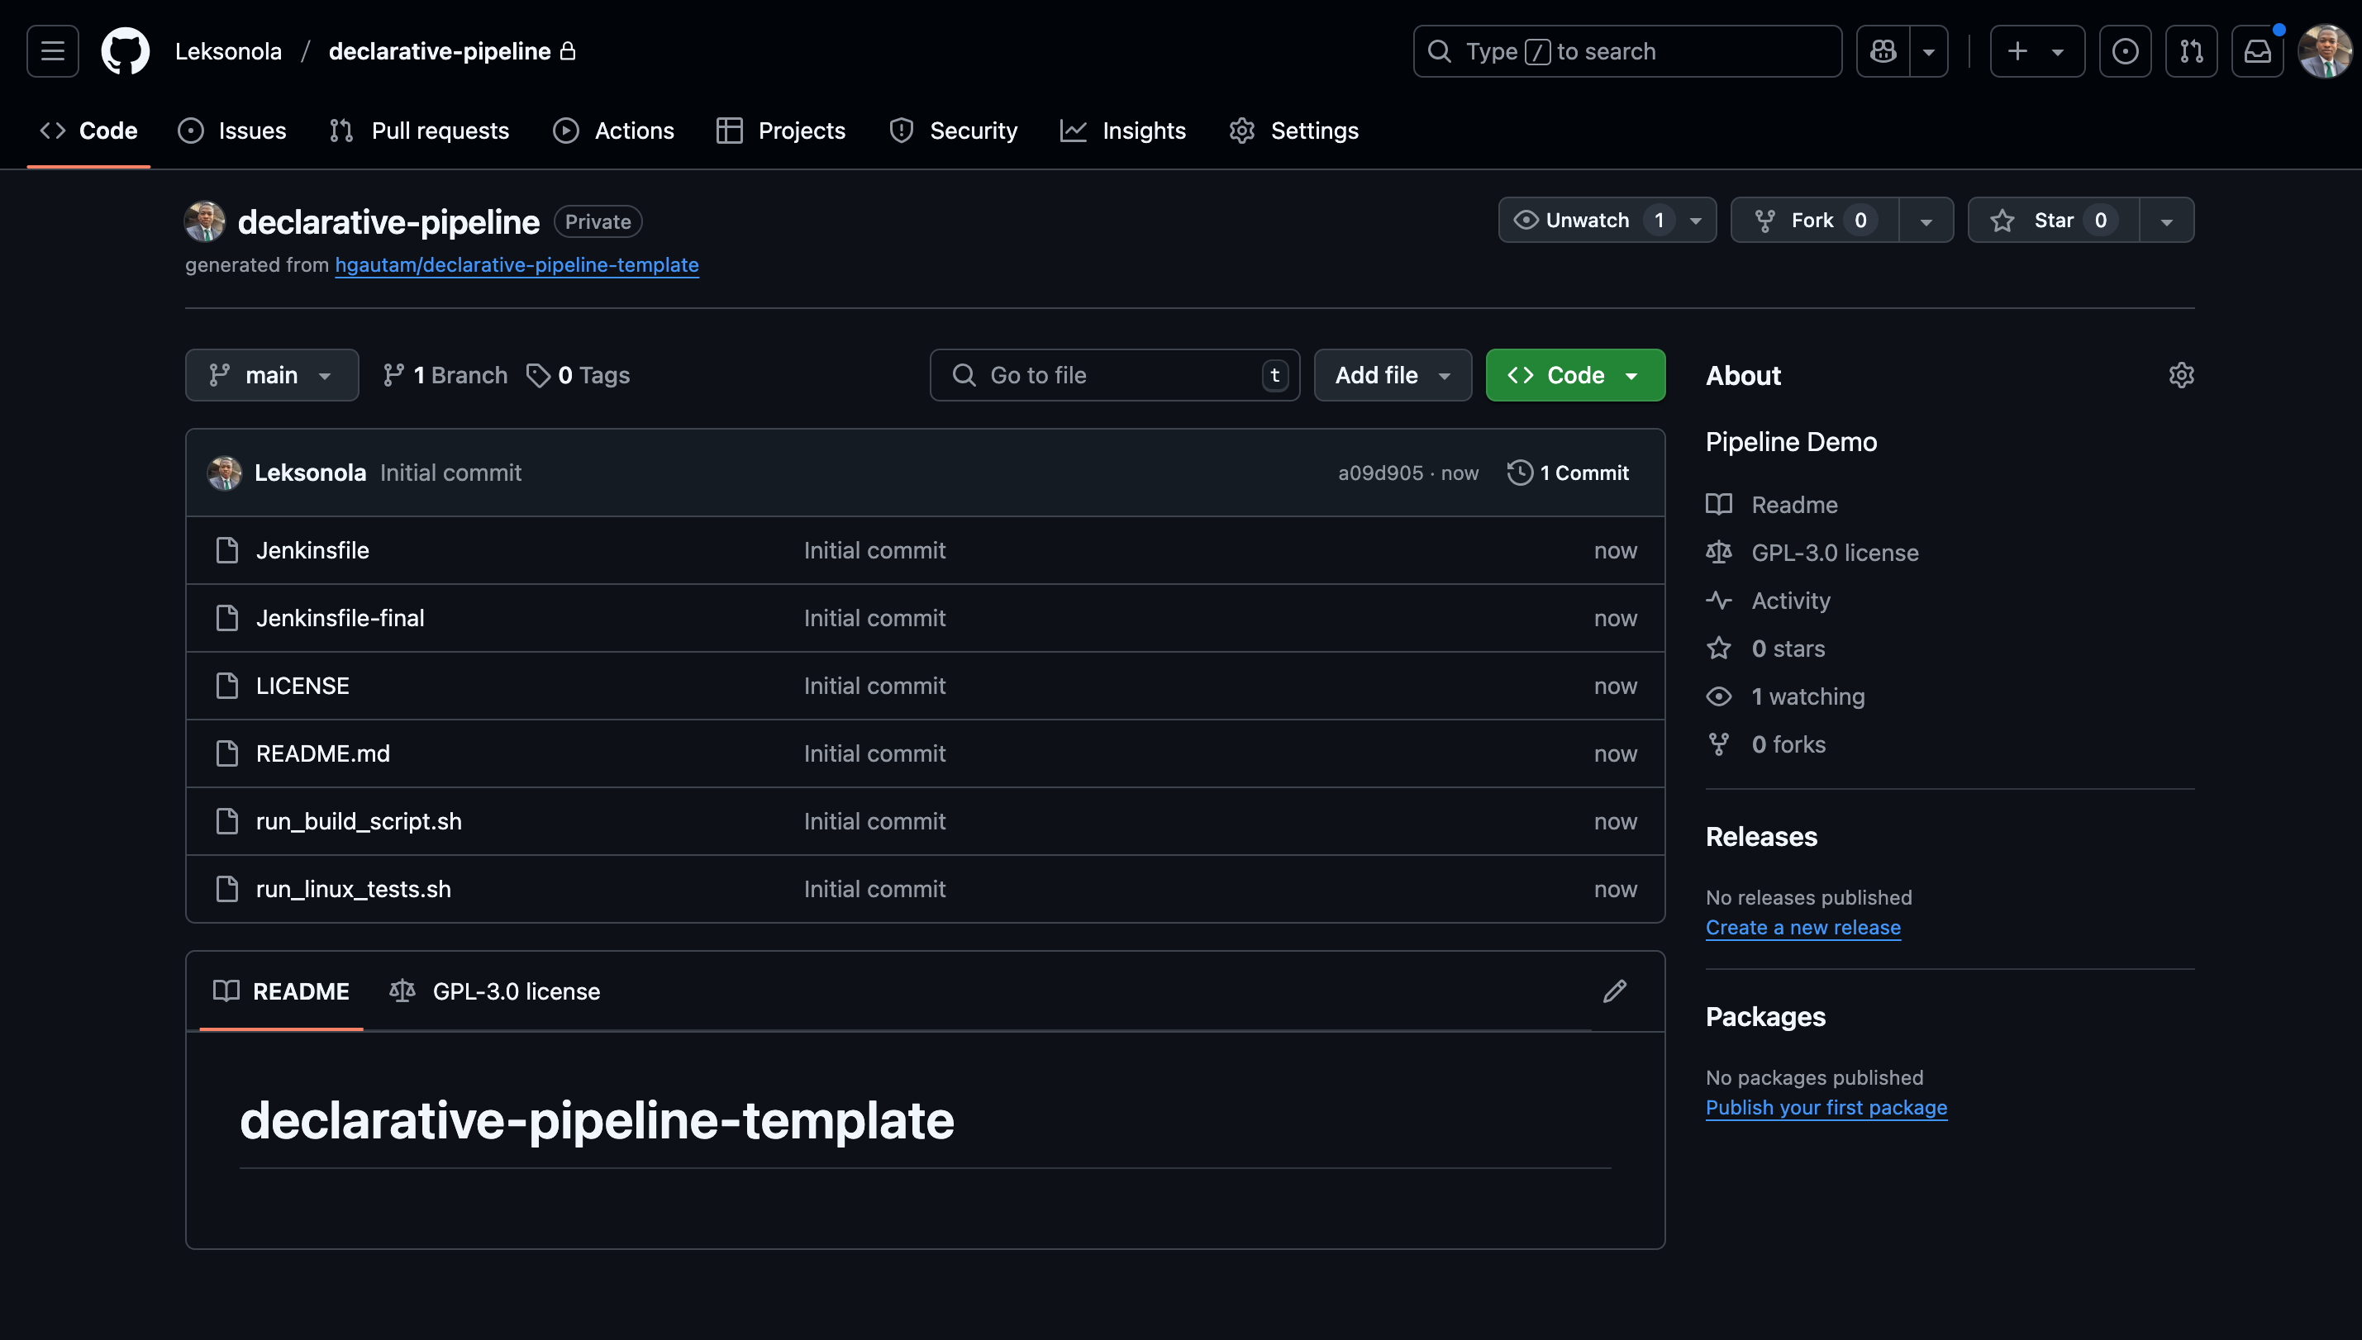Click the Unwatch button
2362x1340 pixels.
click(1607, 220)
